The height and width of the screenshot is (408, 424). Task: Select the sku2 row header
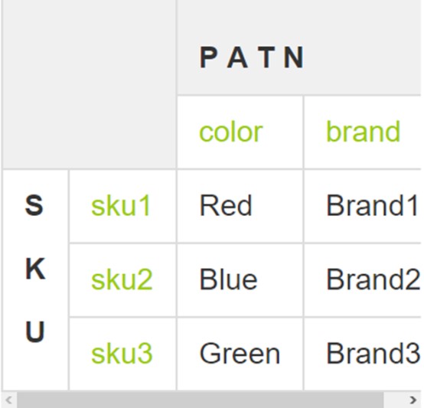tap(122, 280)
